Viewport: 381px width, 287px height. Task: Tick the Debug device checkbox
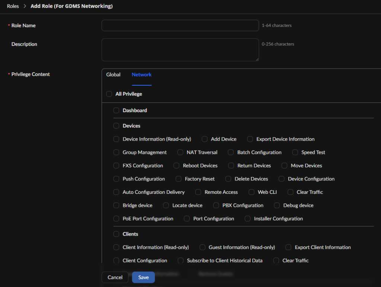[x=277, y=205]
